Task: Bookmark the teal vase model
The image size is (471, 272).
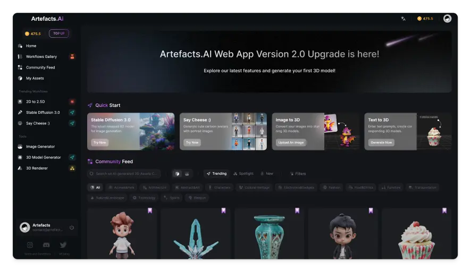Action: [297, 211]
